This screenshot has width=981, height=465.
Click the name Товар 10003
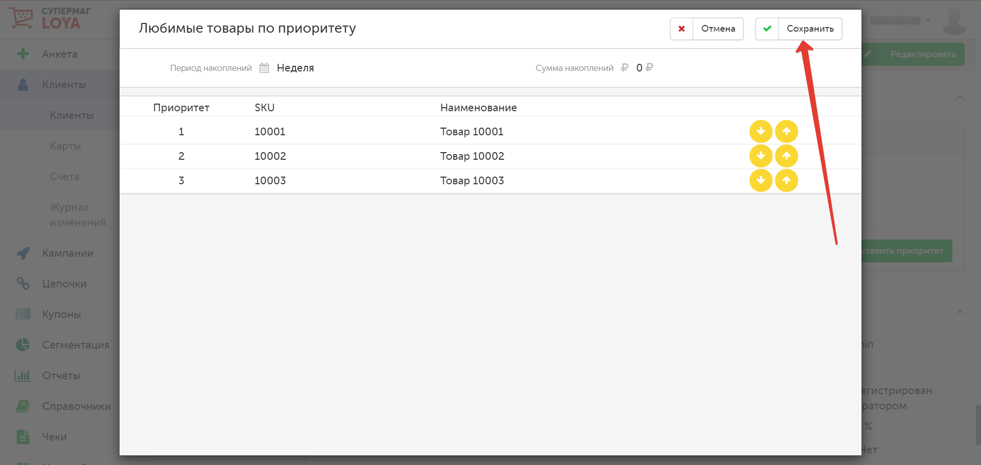472,181
